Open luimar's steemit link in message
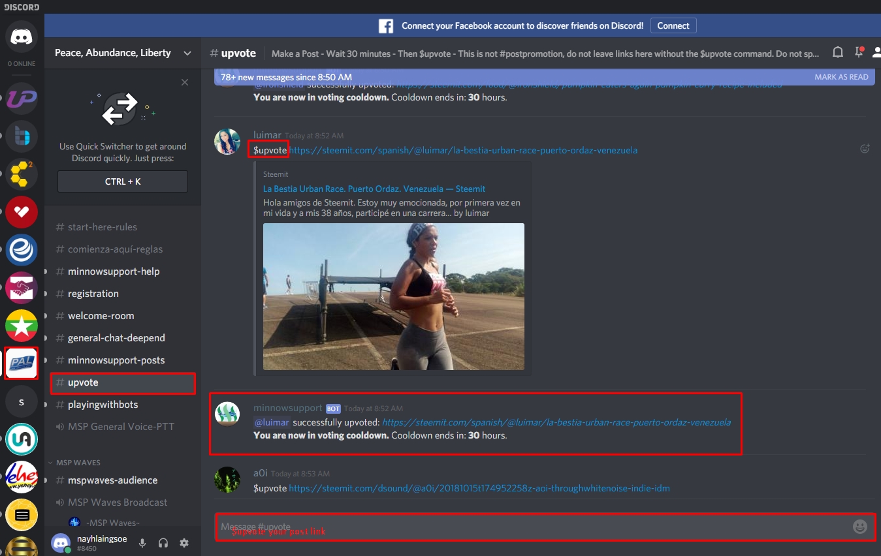881x556 pixels. 463,150
